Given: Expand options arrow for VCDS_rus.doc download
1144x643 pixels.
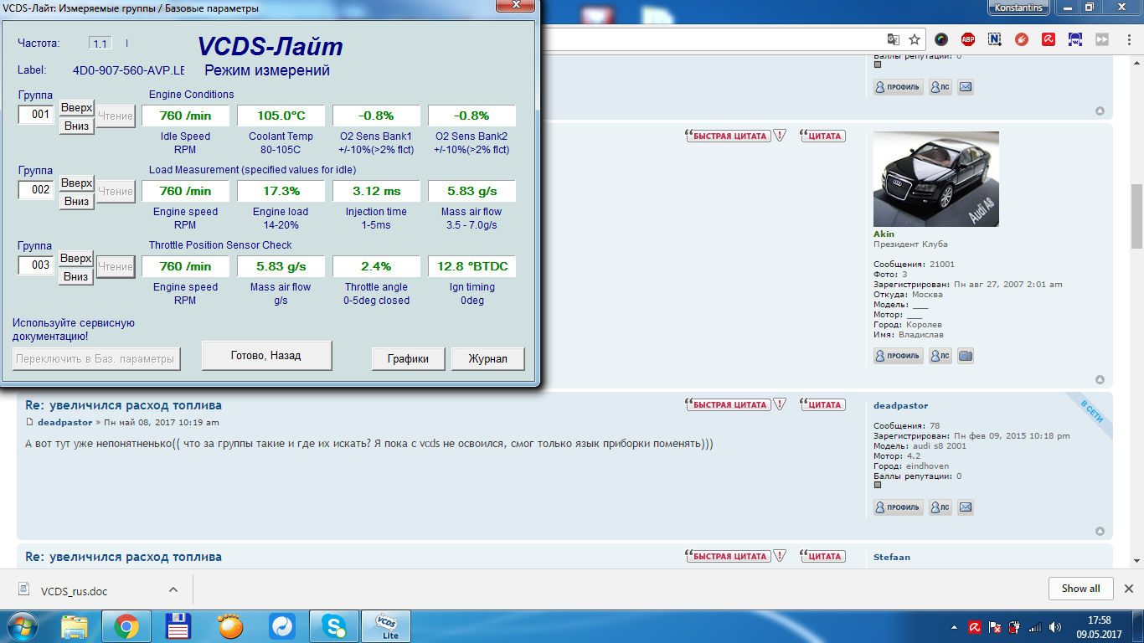Looking at the screenshot, I should [173, 590].
